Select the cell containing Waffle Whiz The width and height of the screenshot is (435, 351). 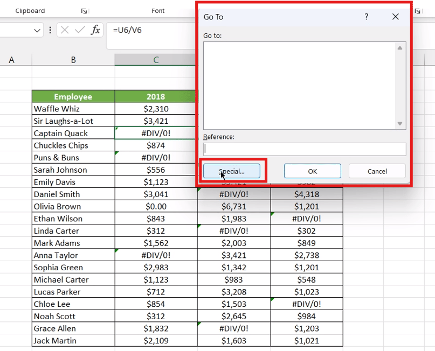click(73, 108)
